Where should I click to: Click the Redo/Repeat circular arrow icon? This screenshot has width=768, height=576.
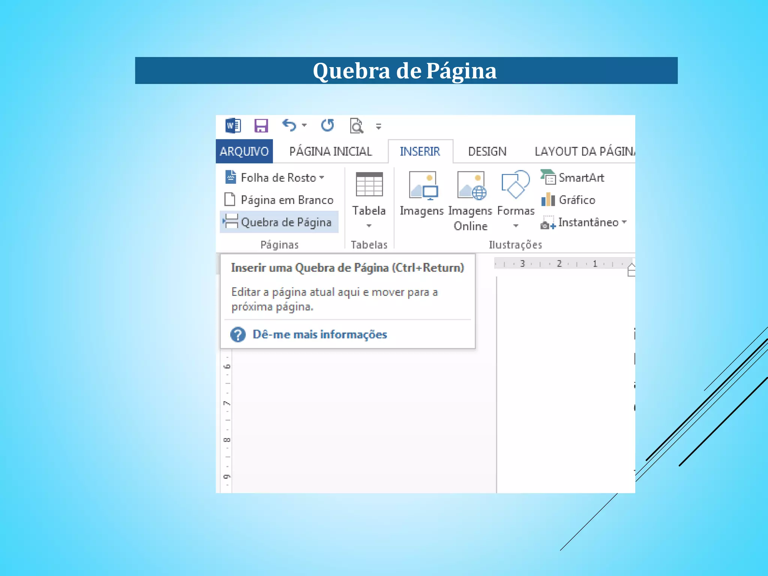pos(327,125)
